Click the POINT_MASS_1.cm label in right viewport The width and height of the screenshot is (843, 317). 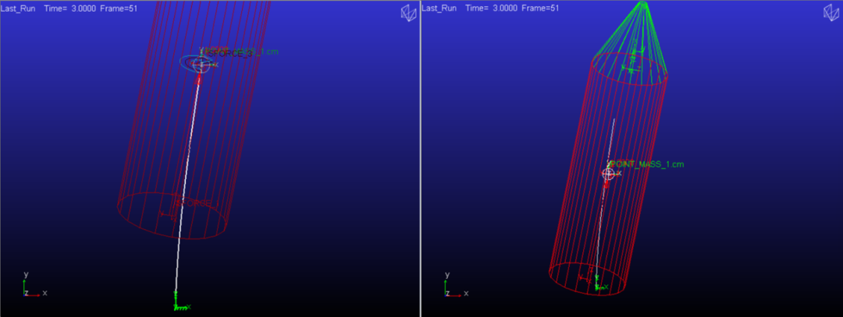[x=646, y=164]
